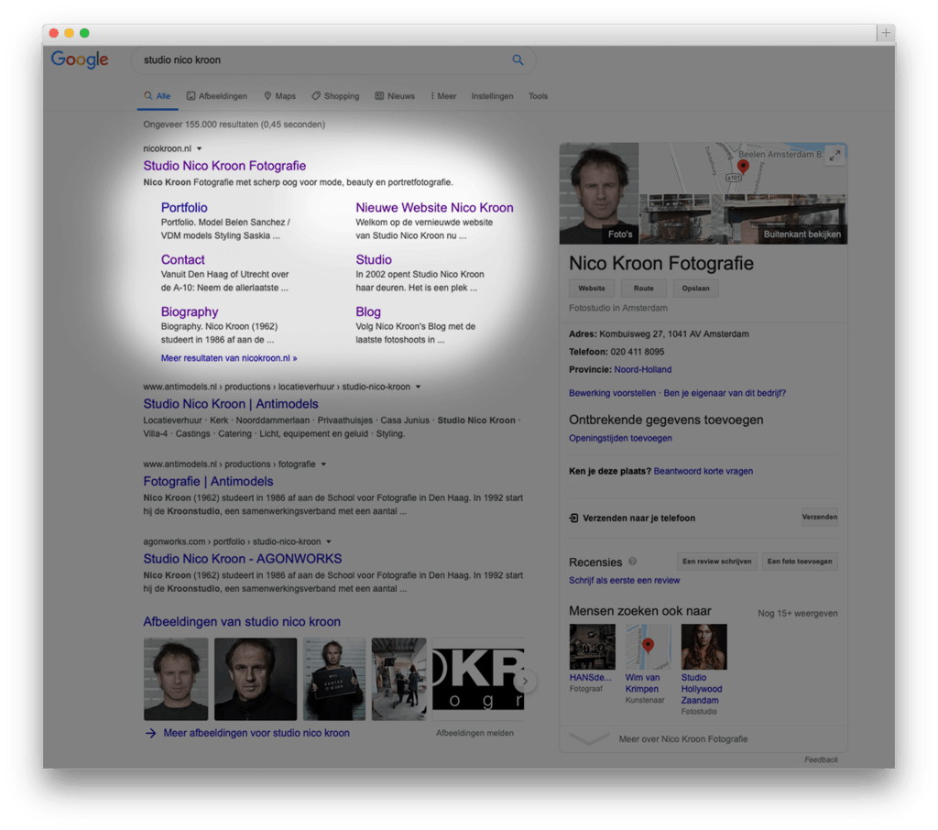This screenshot has height=830, width=938.
Task: Open Studio Nico Kroon | Antimodels result
Action: pyautogui.click(x=230, y=404)
